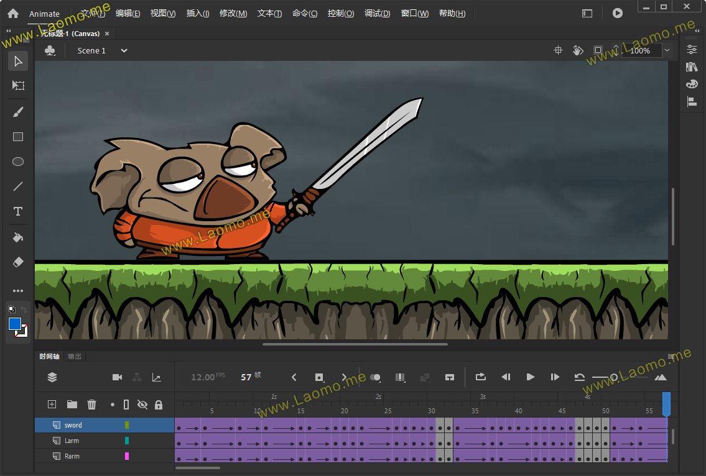The height and width of the screenshot is (476, 706).
Task: Click Test Movie play button in title bar
Action: [618, 13]
